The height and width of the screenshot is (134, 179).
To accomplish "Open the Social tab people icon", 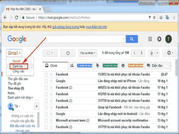I will click(x=72, y=66).
